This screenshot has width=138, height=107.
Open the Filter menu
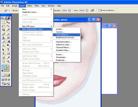(37, 6)
